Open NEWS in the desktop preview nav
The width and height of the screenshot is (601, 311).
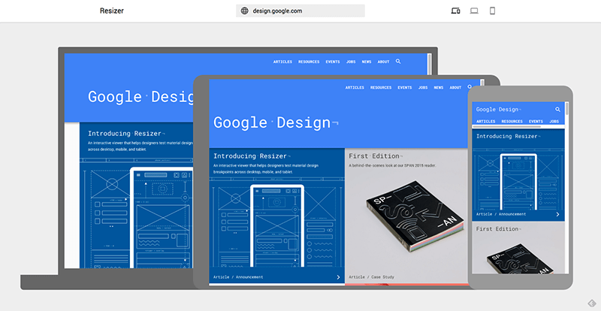(x=367, y=62)
